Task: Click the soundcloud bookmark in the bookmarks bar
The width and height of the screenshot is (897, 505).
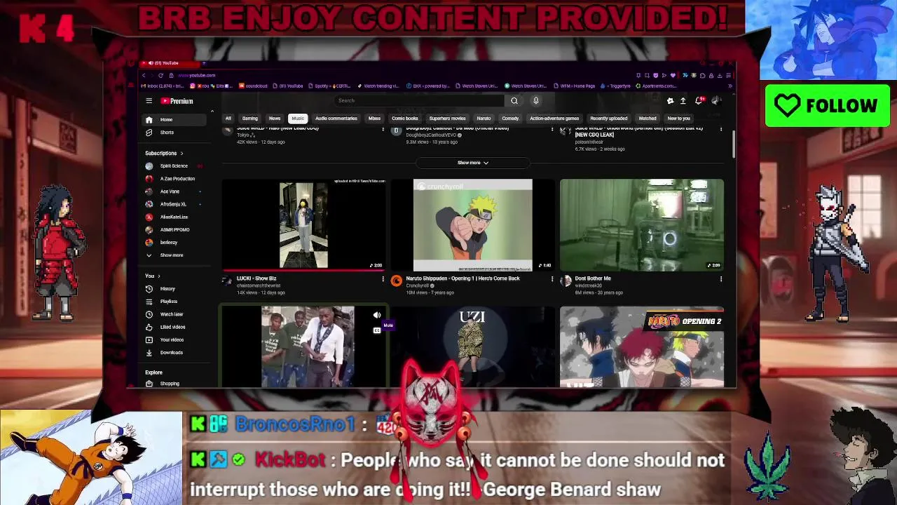Action: point(253,86)
